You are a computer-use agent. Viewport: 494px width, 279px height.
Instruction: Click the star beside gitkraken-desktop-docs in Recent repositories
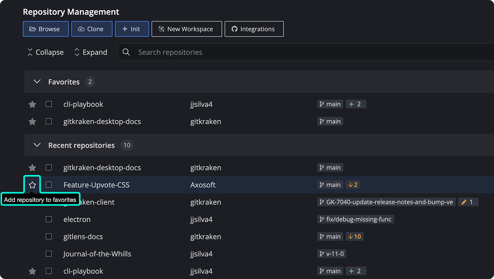point(32,168)
